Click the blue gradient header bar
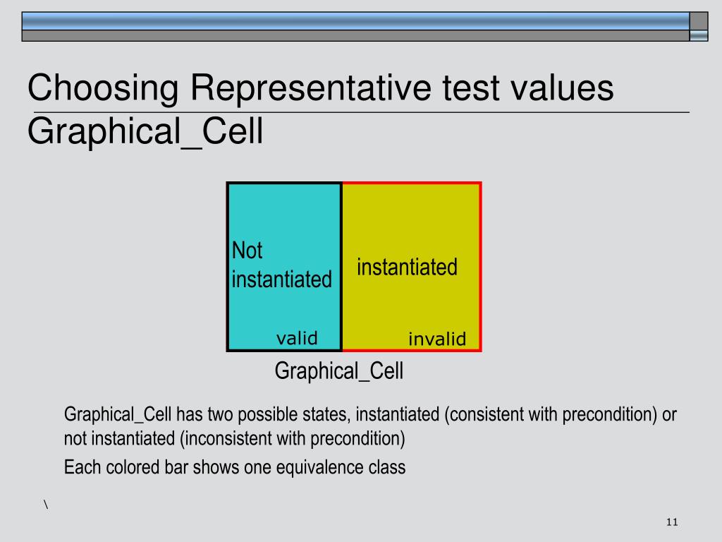The width and height of the screenshot is (722, 542). (355, 21)
